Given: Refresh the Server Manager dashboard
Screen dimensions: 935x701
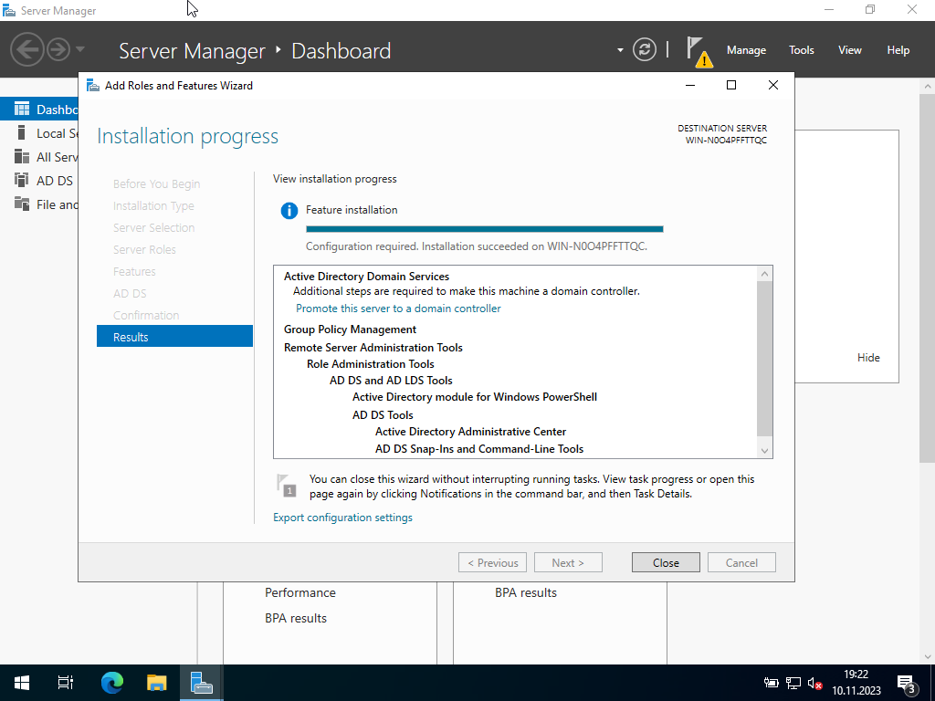Looking at the screenshot, I should (644, 49).
